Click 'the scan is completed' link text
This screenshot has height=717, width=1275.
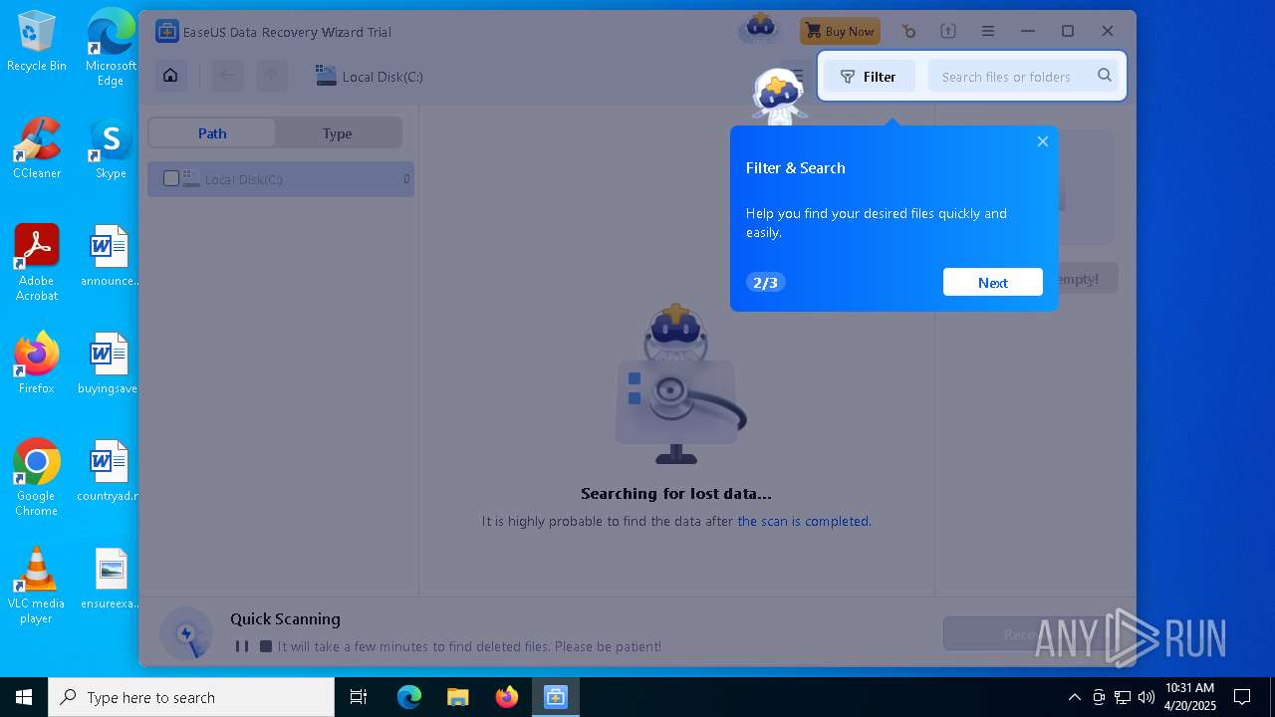803,521
